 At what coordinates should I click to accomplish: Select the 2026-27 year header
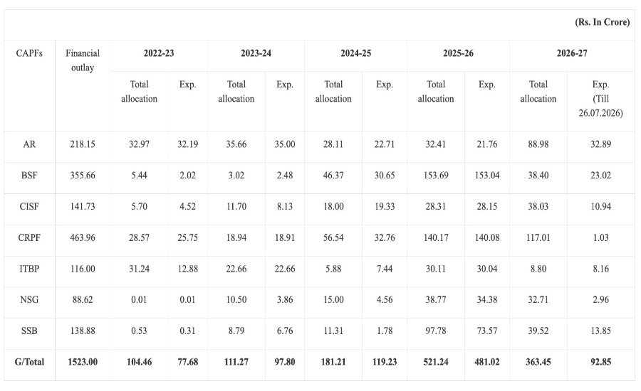click(x=572, y=53)
